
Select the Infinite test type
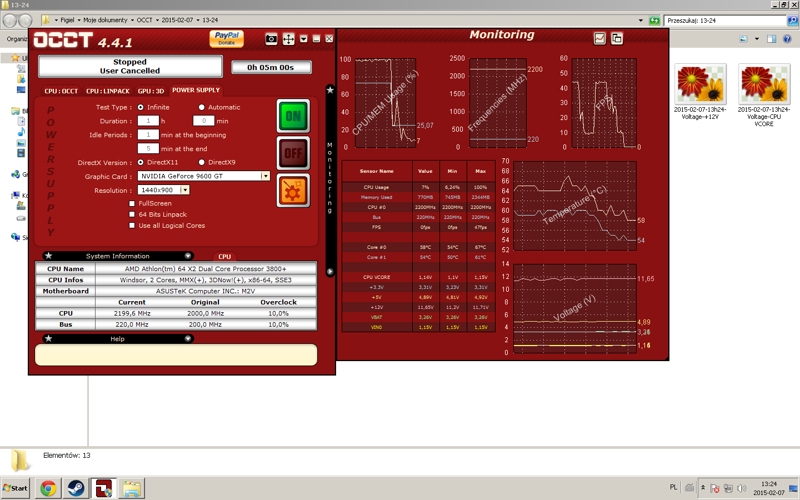(x=141, y=107)
